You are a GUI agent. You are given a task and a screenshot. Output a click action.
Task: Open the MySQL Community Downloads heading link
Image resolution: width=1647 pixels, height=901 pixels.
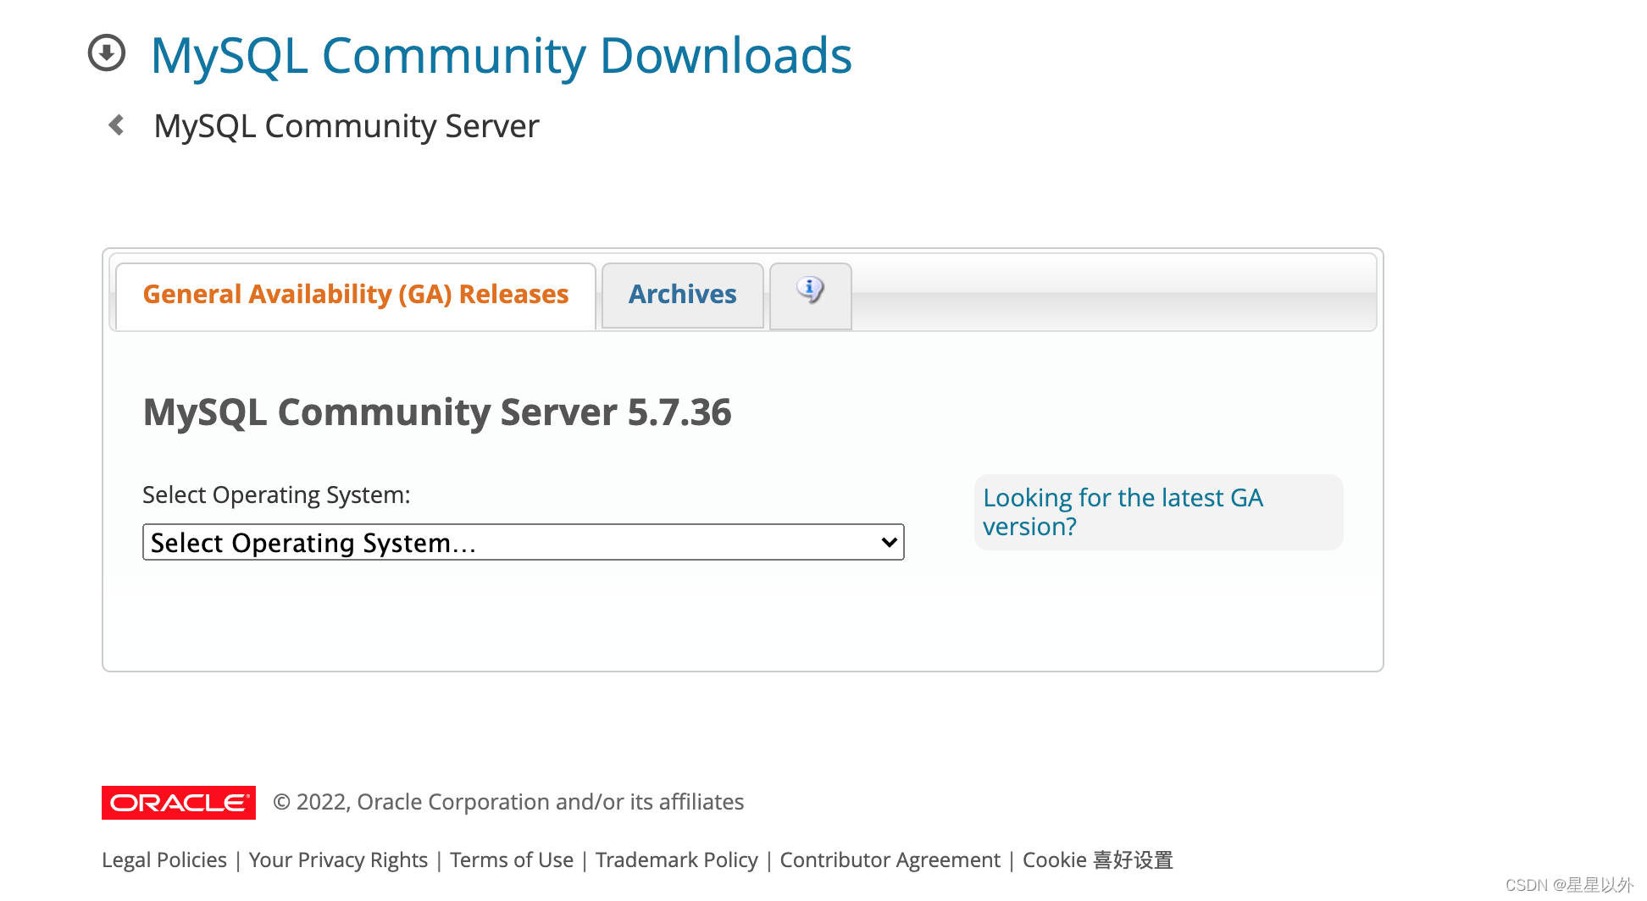(501, 56)
